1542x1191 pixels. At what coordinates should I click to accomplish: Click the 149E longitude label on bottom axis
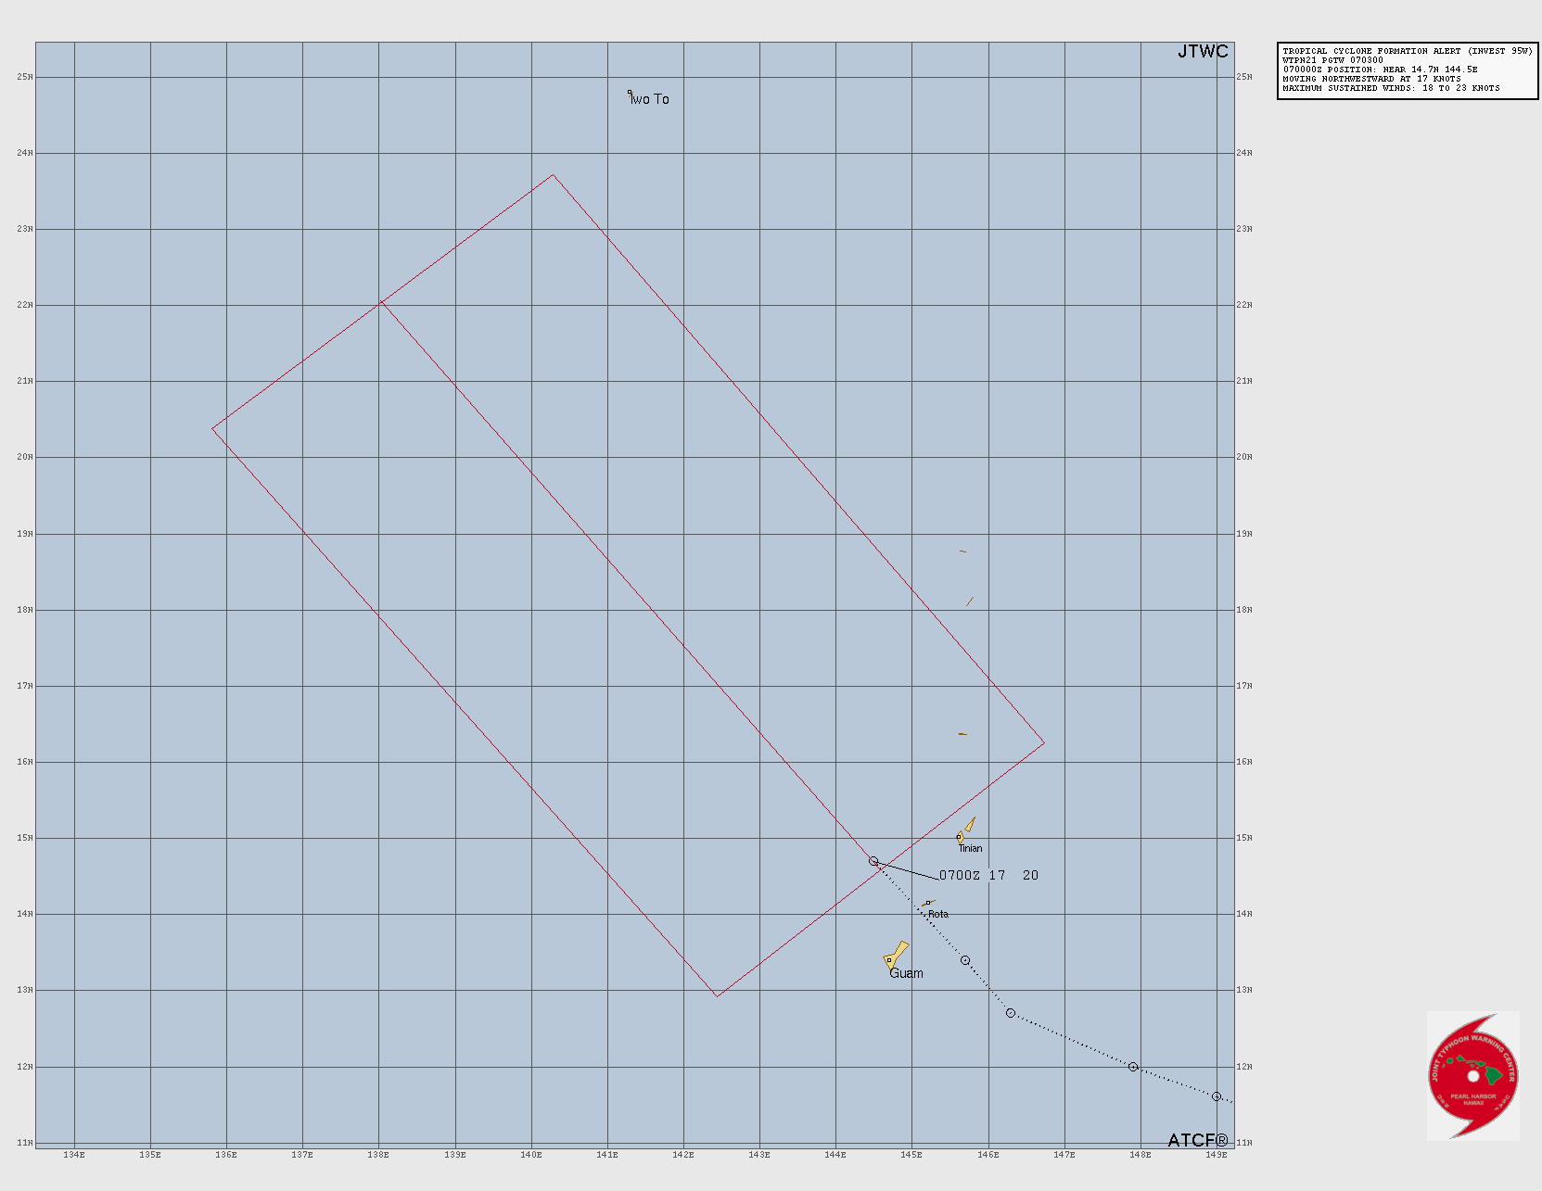click(1217, 1156)
